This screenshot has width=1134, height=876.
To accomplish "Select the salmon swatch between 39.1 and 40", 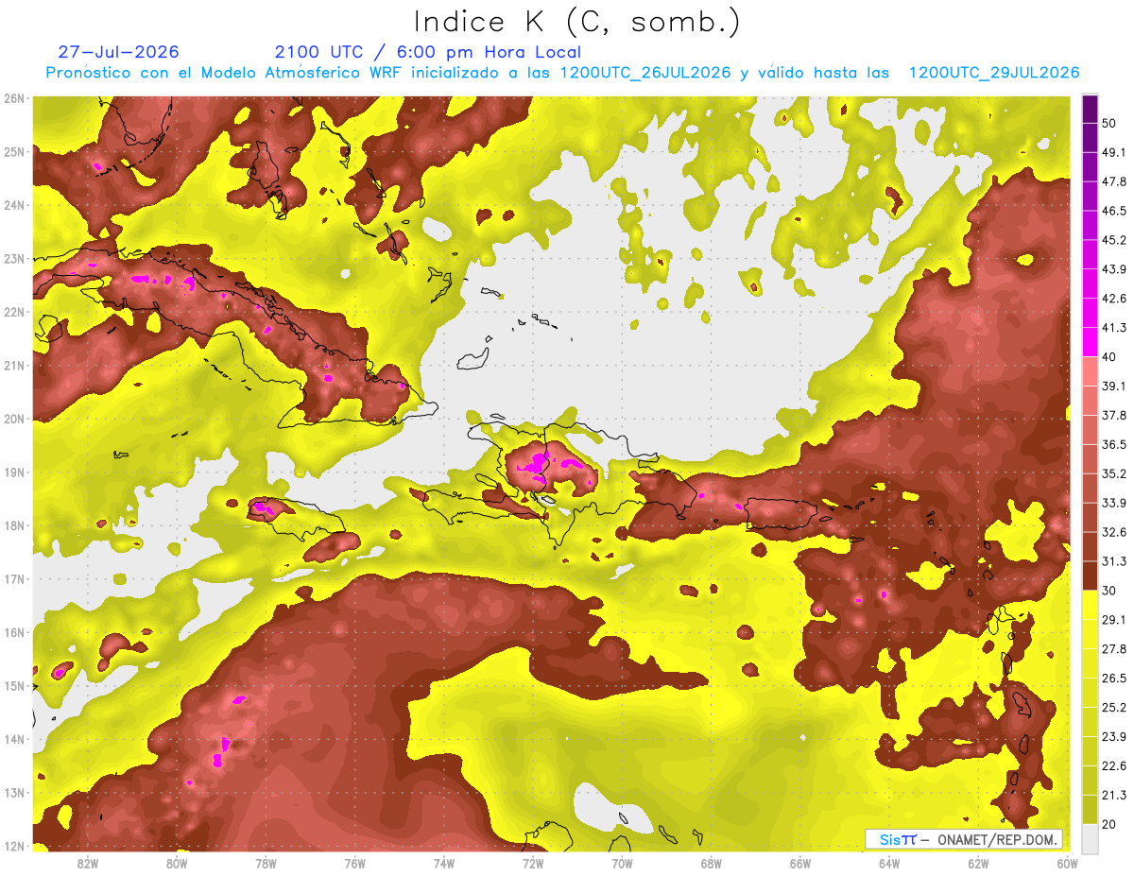I will [x=1090, y=370].
